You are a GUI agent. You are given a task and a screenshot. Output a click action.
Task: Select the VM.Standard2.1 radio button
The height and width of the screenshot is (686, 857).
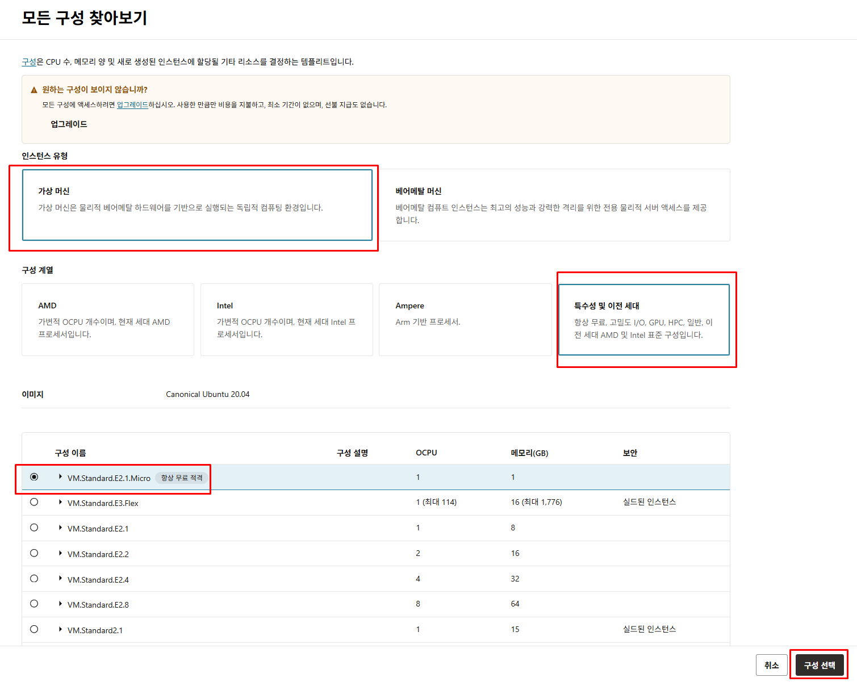[34, 629]
